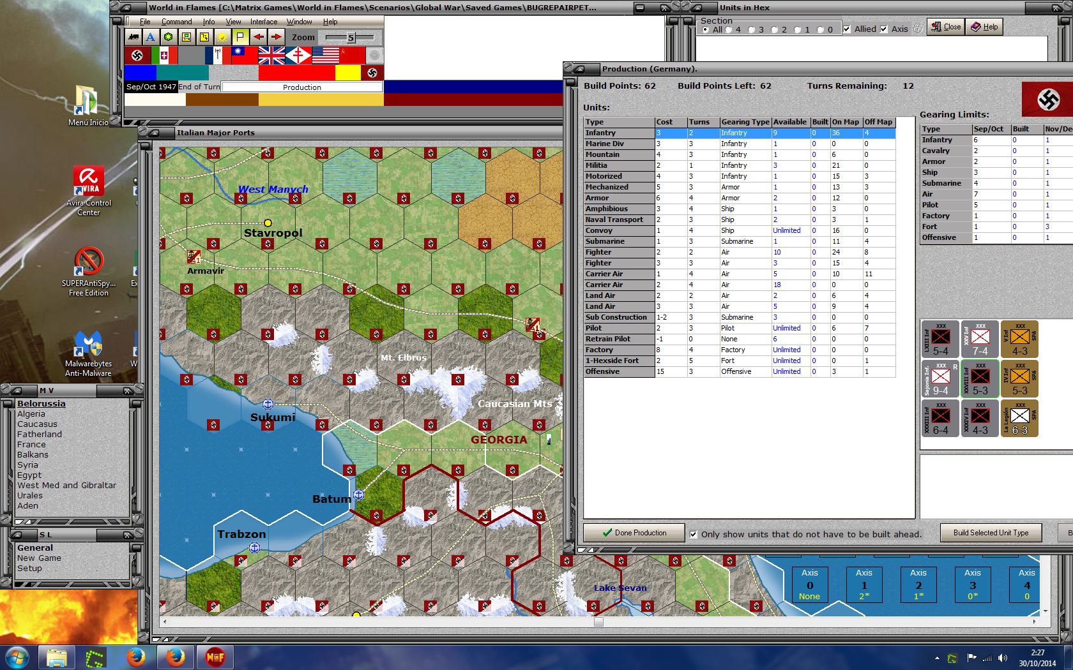Toggle the white flag toolbar button
The height and width of the screenshot is (670, 1073).
click(240, 37)
